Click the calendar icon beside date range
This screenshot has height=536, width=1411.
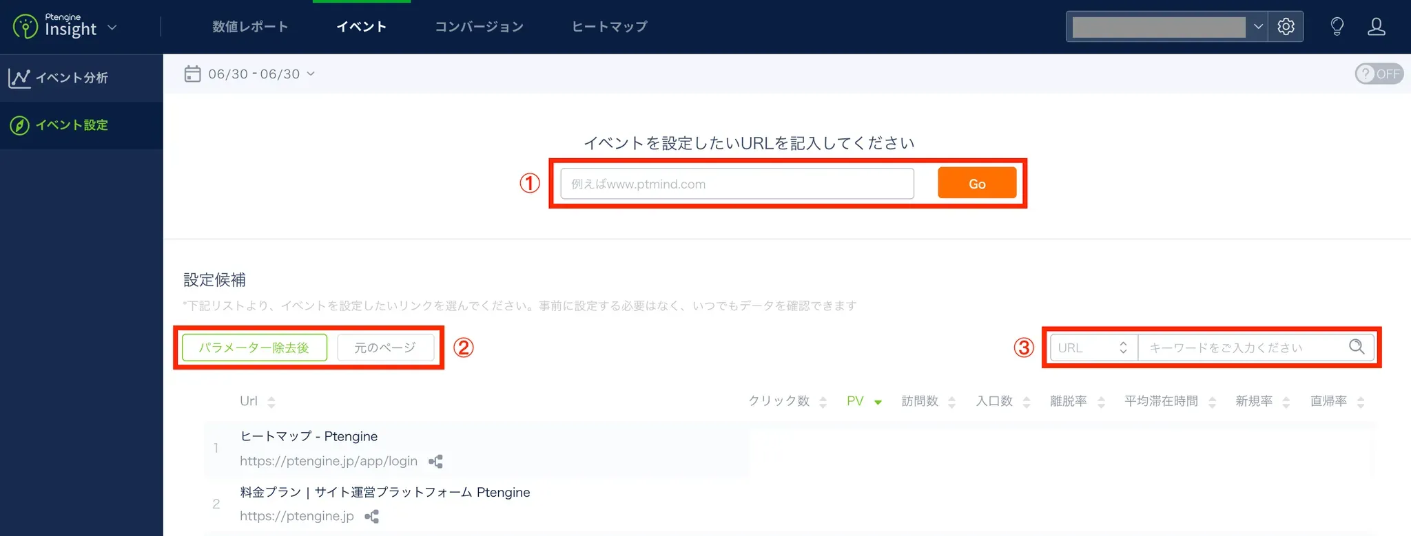click(x=192, y=74)
